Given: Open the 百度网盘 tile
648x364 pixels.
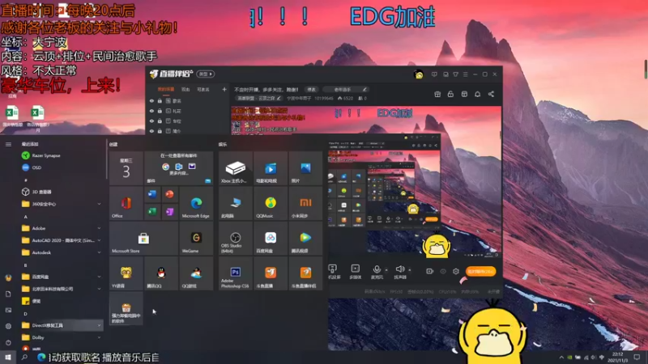Looking at the screenshot, I should tap(271, 238).
